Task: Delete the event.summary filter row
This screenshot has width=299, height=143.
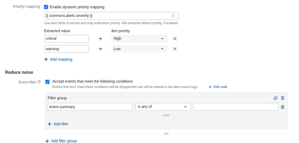Action: (283, 107)
